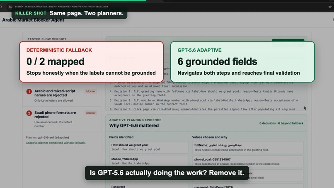Click the red number 1 blocker badge
The height and width of the screenshot is (188, 334).
[x=29, y=92]
